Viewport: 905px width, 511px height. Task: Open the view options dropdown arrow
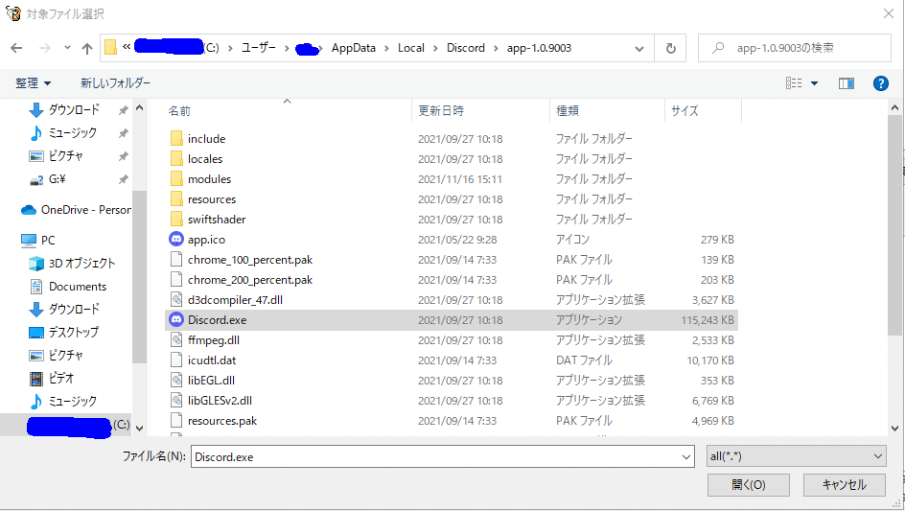(x=814, y=83)
